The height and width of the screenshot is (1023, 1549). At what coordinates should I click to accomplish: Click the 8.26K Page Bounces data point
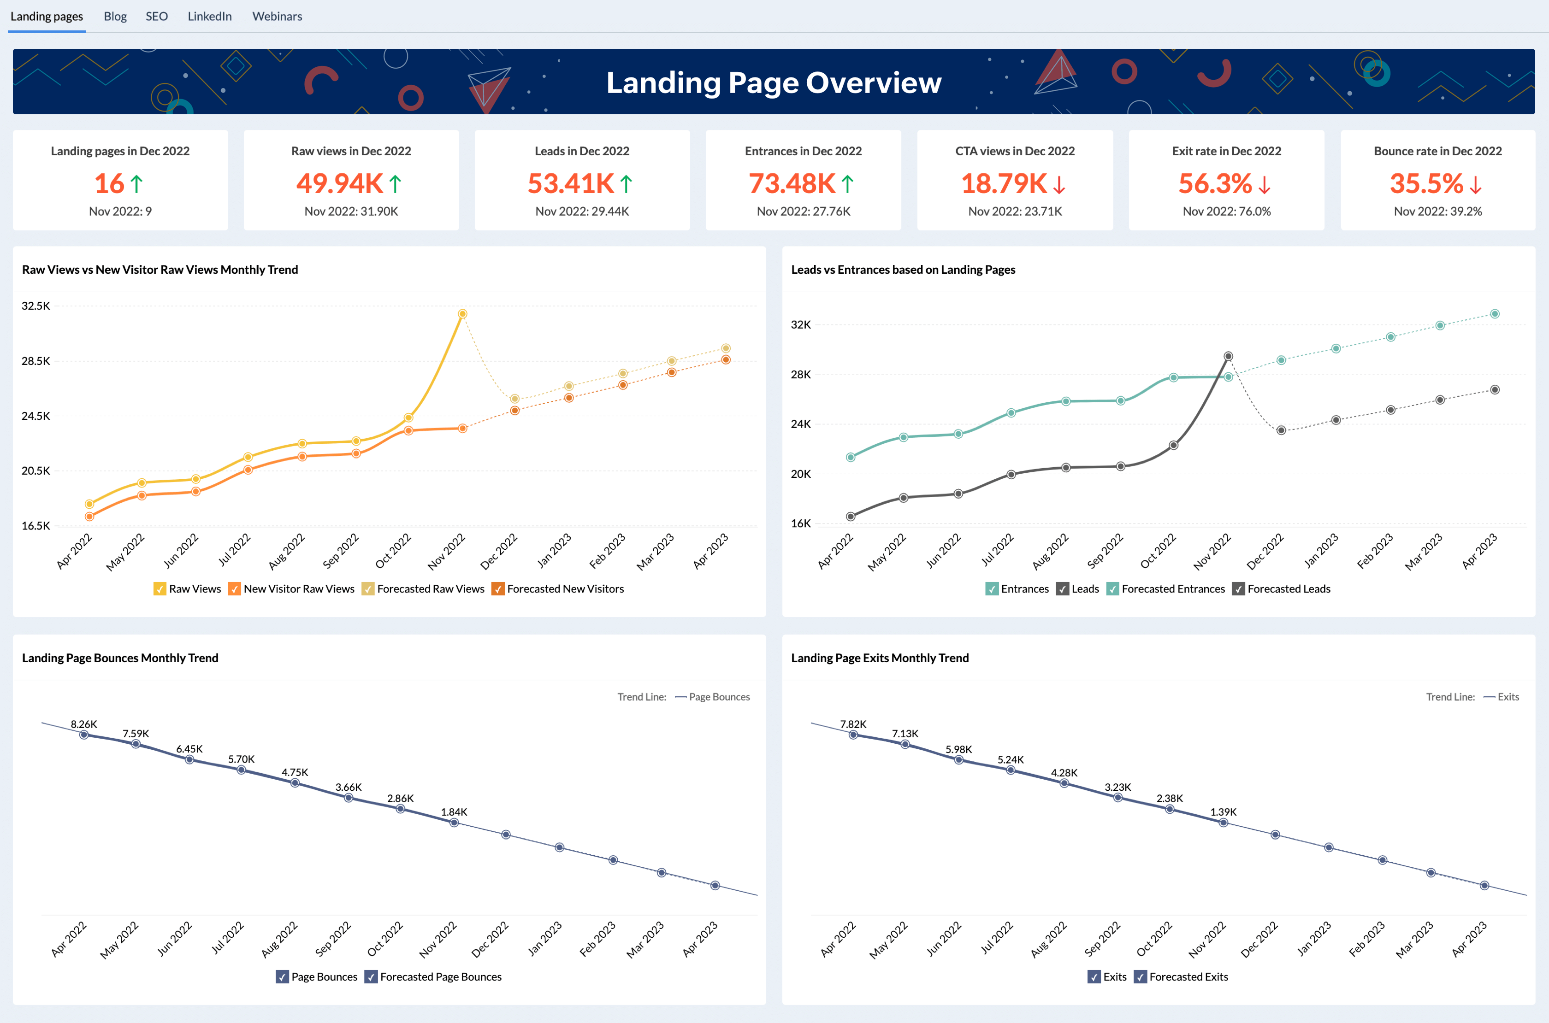(x=83, y=735)
